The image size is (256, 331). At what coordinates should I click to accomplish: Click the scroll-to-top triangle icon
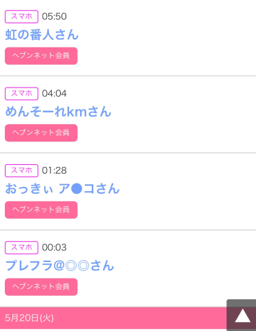pyautogui.click(x=243, y=316)
